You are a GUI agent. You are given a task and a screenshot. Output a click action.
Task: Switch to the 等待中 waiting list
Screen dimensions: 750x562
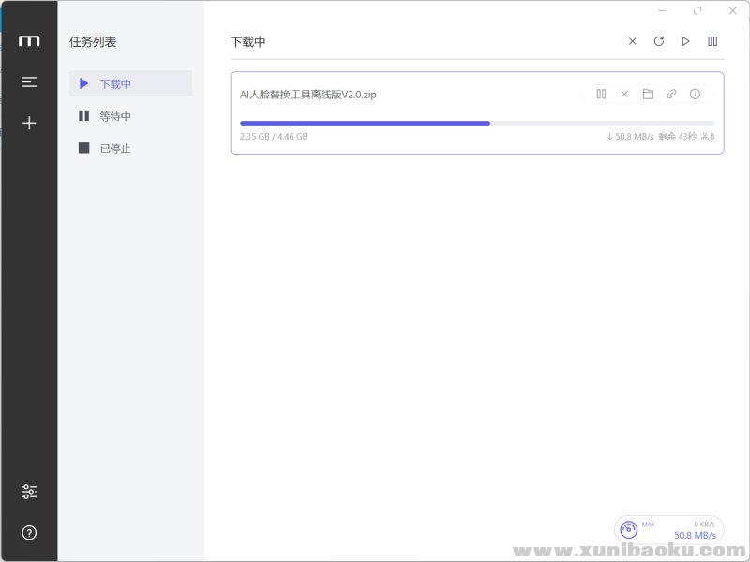click(130, 116)
